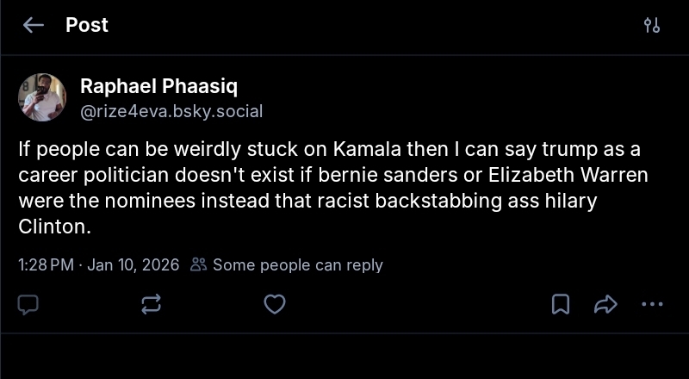The width and height of the screenshot is (689, 379).
Task: Bookmark this post
Action: pos(561,304)
